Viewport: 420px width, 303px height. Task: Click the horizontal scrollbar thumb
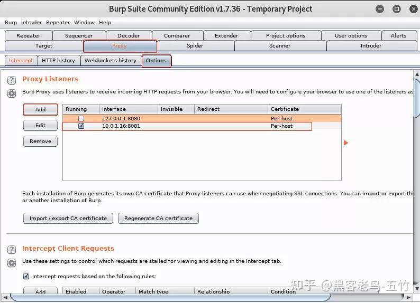click(170, 297)
